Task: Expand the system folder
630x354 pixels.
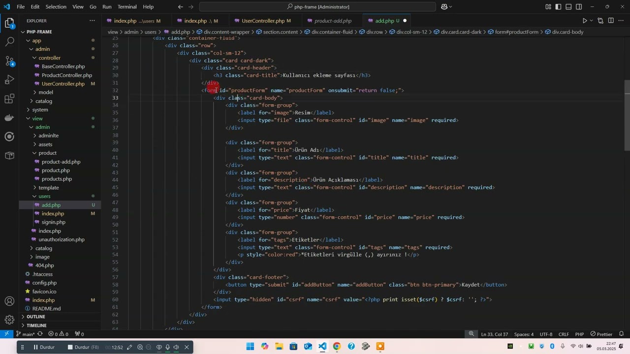Action: pyautogui.click(x=40, y=110)
